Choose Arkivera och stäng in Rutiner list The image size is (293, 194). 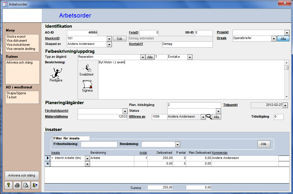[x=20, y=62]
